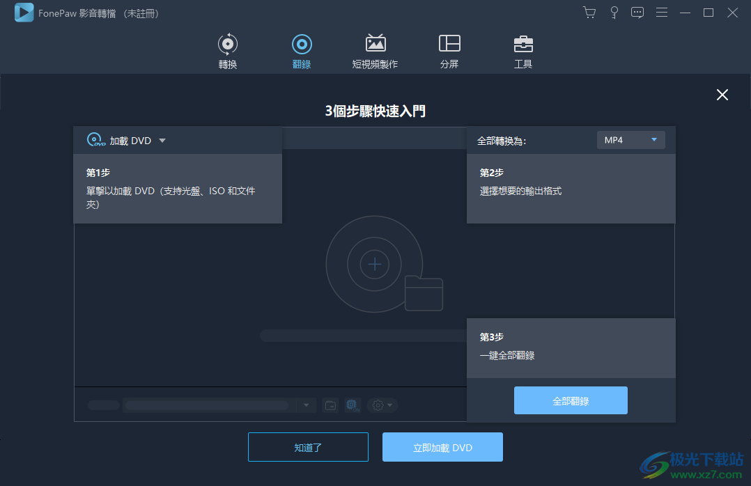The width and height of the screenshot is (751, 486).
Task: Click the 立即加載 DVD button
Action: tap(442, 447)
